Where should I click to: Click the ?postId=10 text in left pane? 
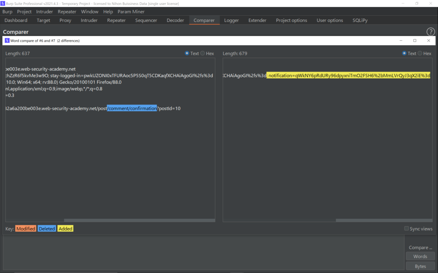tap(169, 108)
